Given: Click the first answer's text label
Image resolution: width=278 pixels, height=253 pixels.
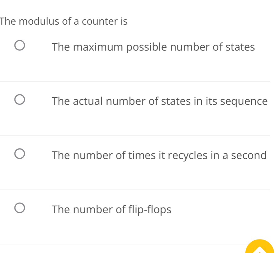Looking at the screenshot, I should [153, 47].
